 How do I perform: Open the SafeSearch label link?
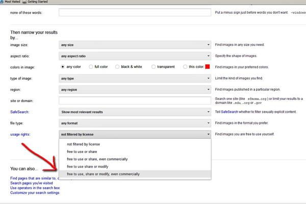pyautogui.click(x=20, y=112)
